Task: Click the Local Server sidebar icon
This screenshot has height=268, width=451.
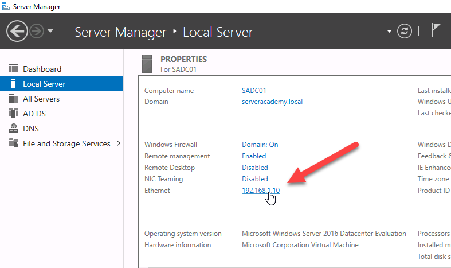Action: [x=13, y=83]
